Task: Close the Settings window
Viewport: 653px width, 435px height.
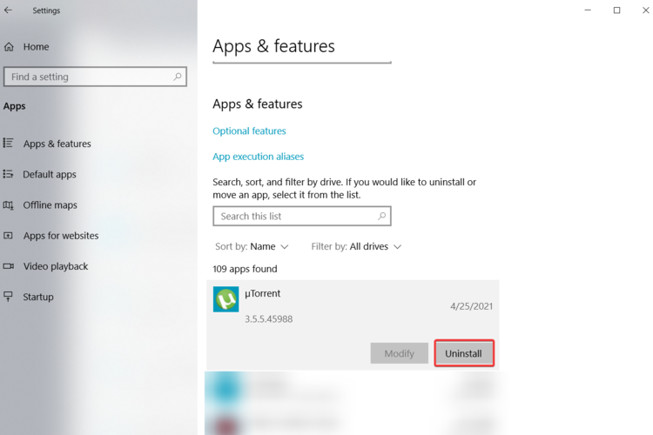Action: [x=645, y=10]
